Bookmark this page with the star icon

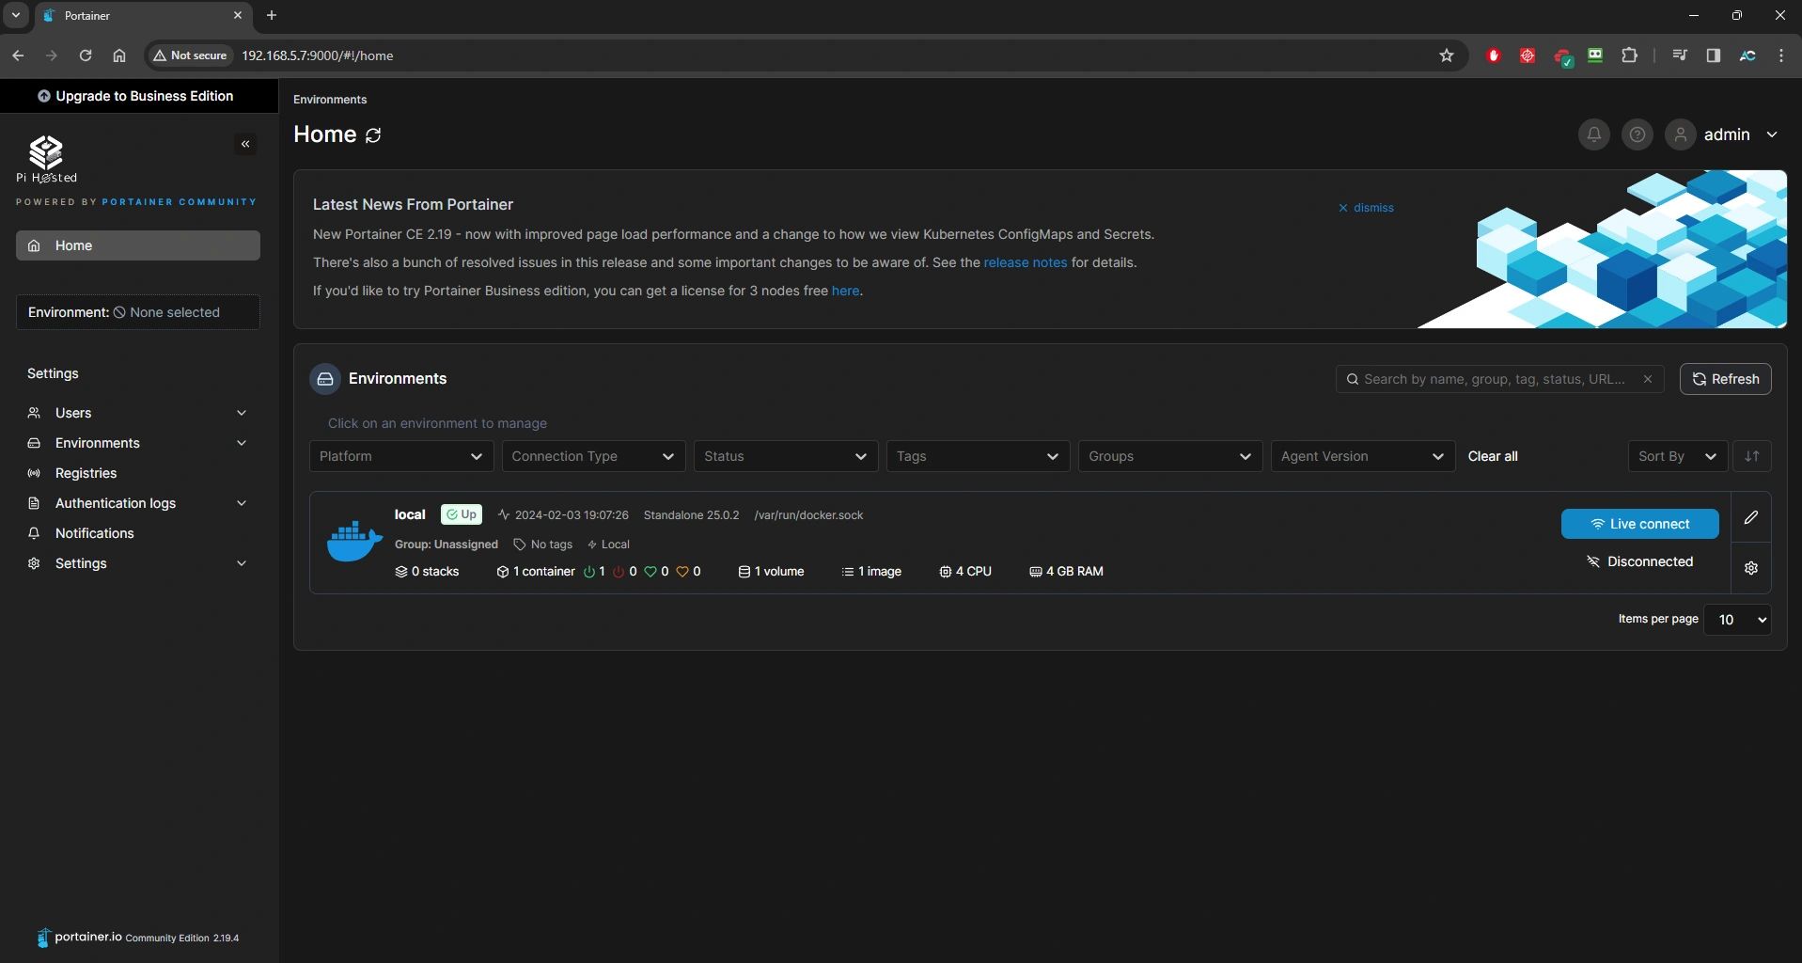tap(1446, 55)
